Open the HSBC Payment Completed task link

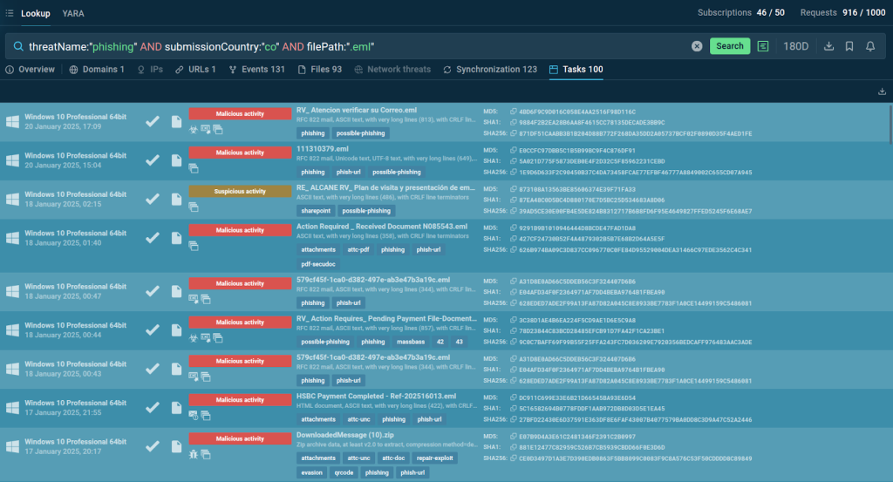[352, 396]
